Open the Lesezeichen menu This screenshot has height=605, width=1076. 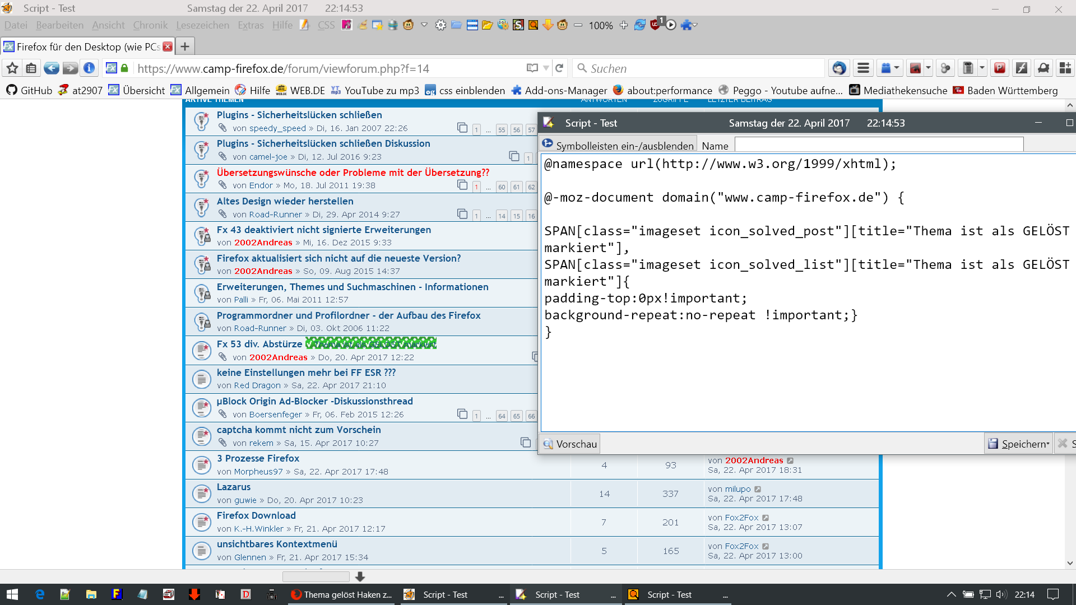tap(202, 25)
